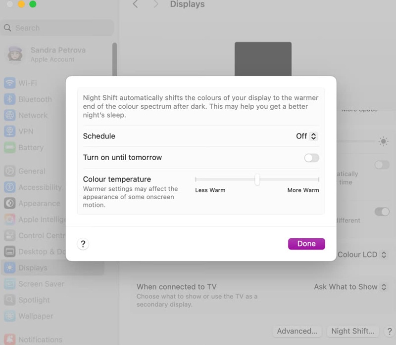This screenshot has height=345, width=396.
Task: Open Accessibility icon in sidebar
Action: pyautogui.click(x=9, y=187)
